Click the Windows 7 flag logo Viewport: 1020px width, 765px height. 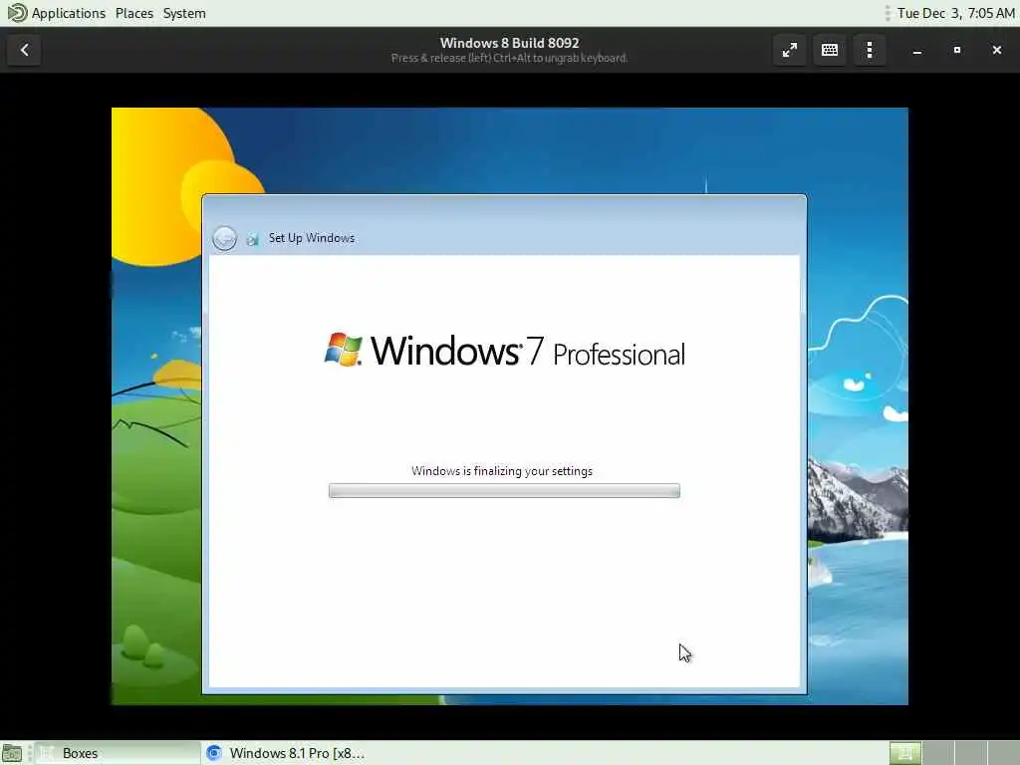click(x=343, y=350)
